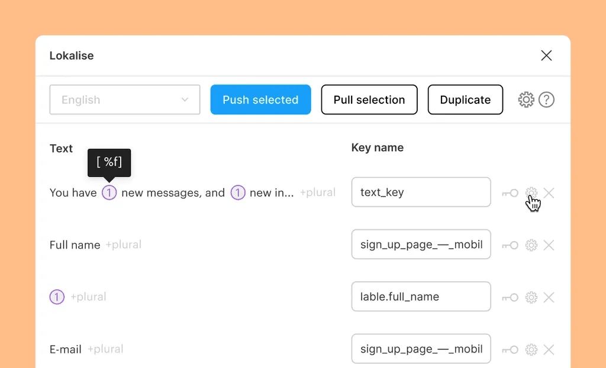Remove the E-mail row with X
Screen dimensions: 606x368
click(x=549, y=350)
